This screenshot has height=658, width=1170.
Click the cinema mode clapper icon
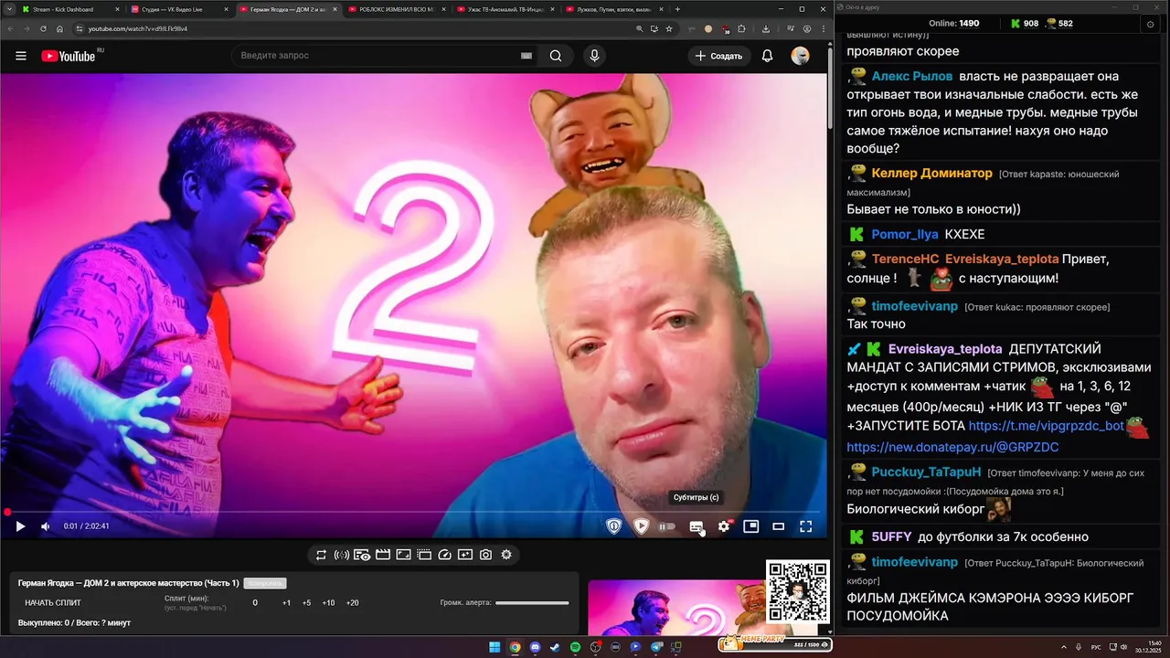pyautogui.click(x=383, y=555)
